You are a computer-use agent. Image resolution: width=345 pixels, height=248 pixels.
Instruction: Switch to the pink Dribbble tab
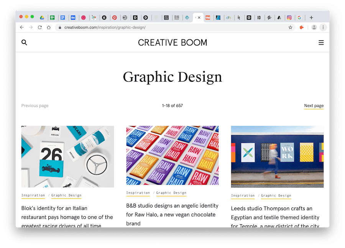[84, 18]
